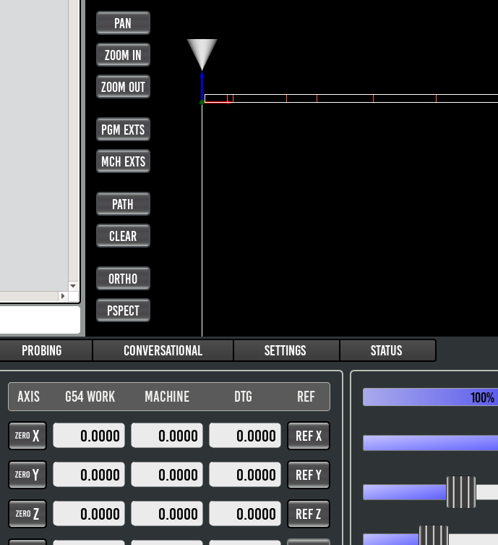Screen dimensions: 498x545
Task: Home X axis with REF X
Action: point(309,436)
